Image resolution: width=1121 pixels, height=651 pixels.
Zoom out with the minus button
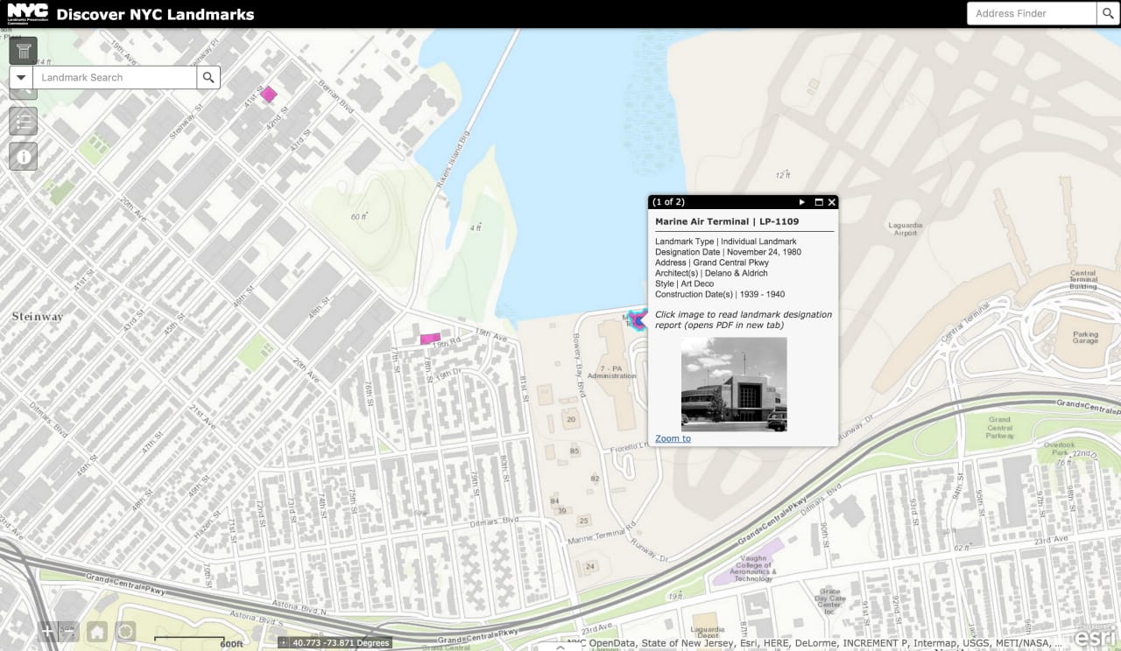(68, 632)
